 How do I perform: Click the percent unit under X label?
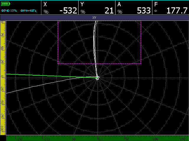(46, 12)
